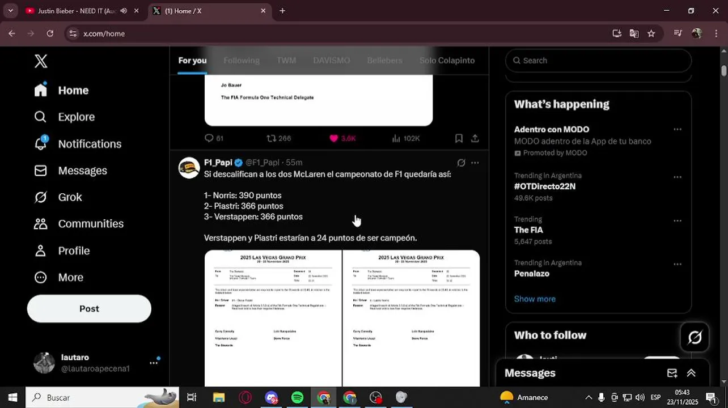Switch to Solo Colapinto tab

click(x=447, y=60)
